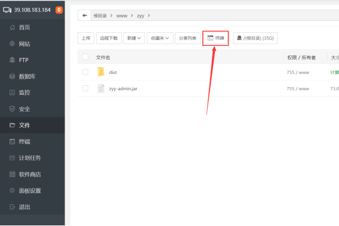Click the database icon beside 数据库
The width and height of the screenshot is (339, 226).
[x=13, y=76]
